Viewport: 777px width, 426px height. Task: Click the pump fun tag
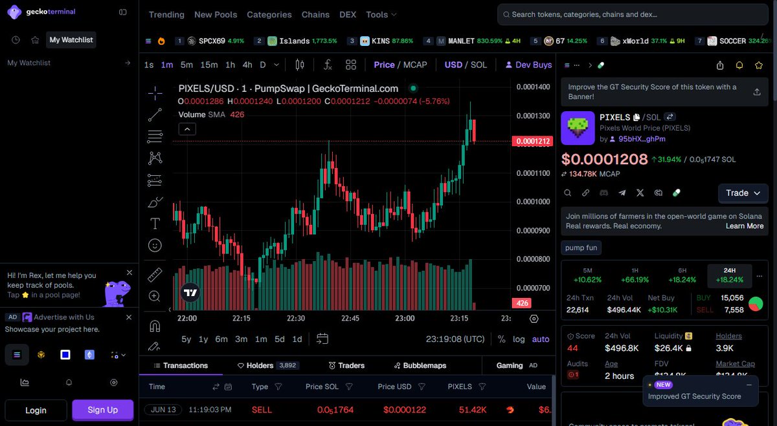pos(582,248)
